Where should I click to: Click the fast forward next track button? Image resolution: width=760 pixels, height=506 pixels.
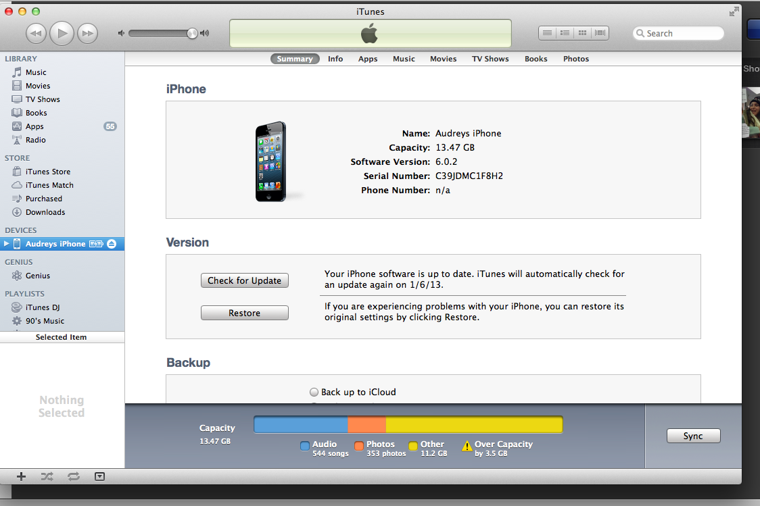88,33
